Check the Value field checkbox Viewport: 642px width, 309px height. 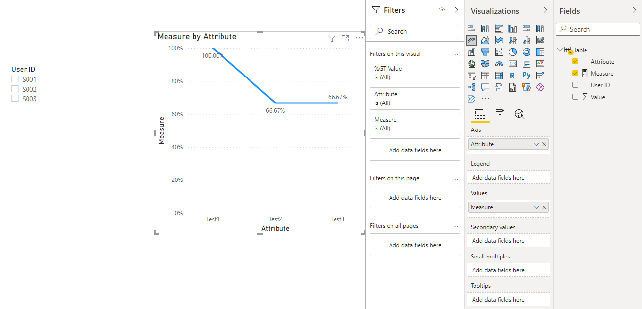pos(575,97)
